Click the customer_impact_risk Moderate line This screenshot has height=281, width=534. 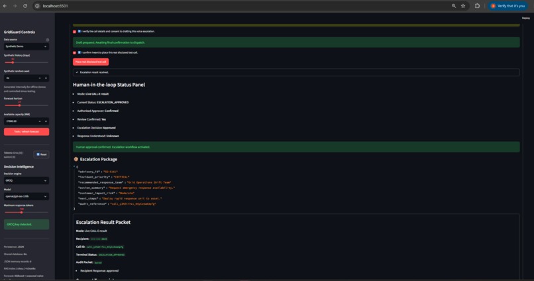point(106,193)
